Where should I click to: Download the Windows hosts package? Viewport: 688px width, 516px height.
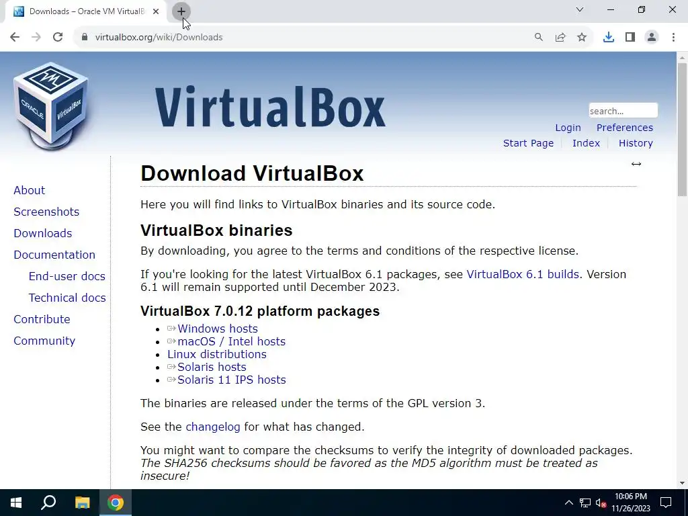coord(217,329)
